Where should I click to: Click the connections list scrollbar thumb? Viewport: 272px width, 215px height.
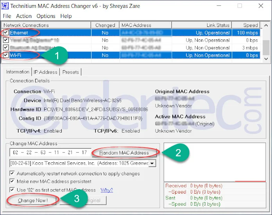click(x=266, y=48)
